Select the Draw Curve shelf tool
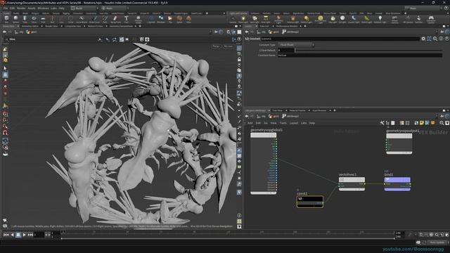 [x=94, y=19]
